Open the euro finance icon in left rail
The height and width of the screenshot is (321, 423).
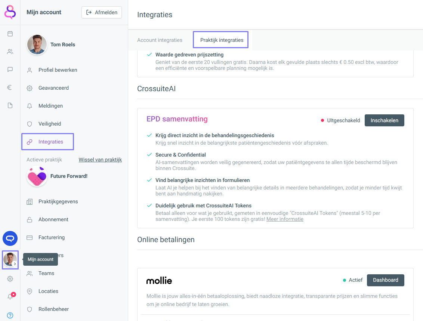click(x=10, y=87)
